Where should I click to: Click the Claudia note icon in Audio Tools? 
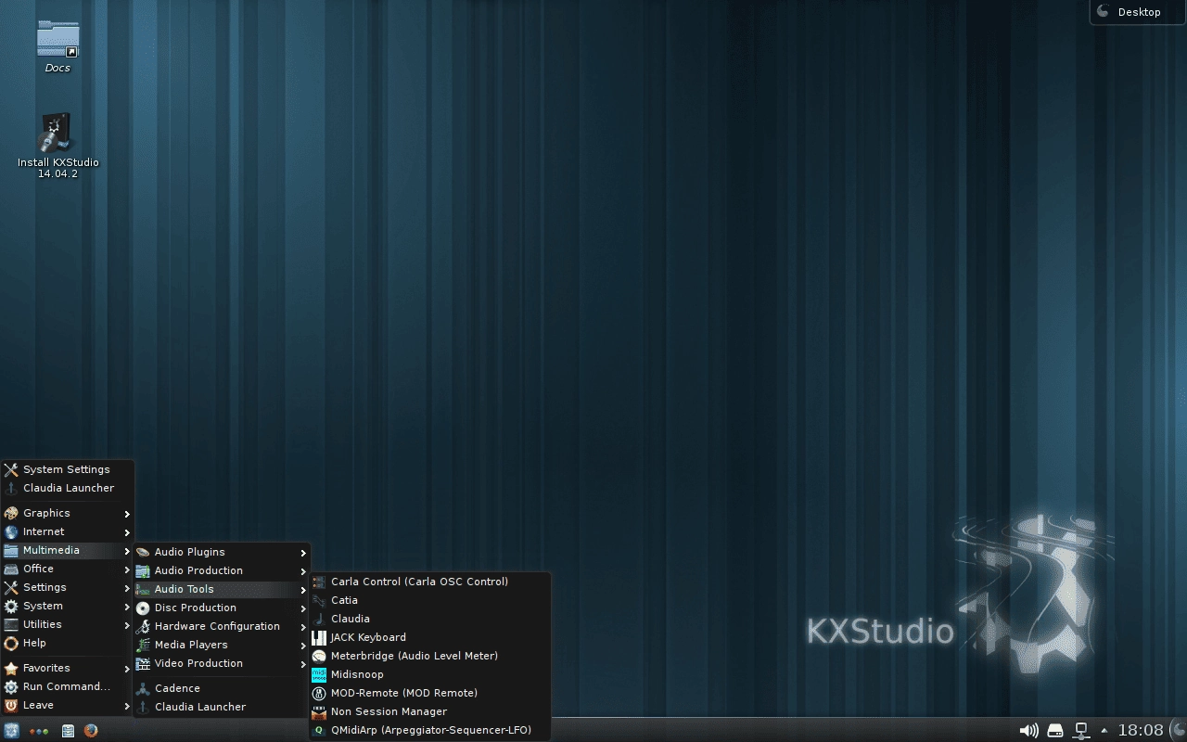pos(319,619)
